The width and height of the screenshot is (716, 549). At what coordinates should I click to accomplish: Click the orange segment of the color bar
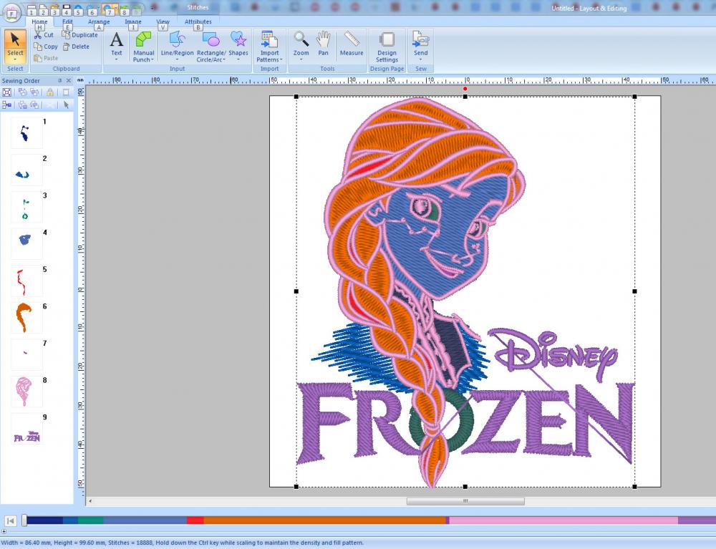point(324,520)
